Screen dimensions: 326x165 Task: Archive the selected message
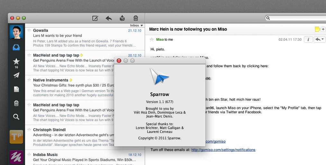[122, 18]
